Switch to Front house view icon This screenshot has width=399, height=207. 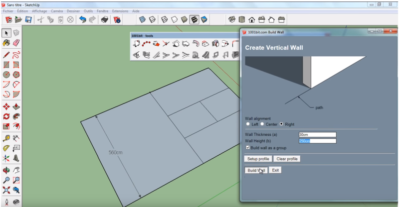[x=252, y=19]
